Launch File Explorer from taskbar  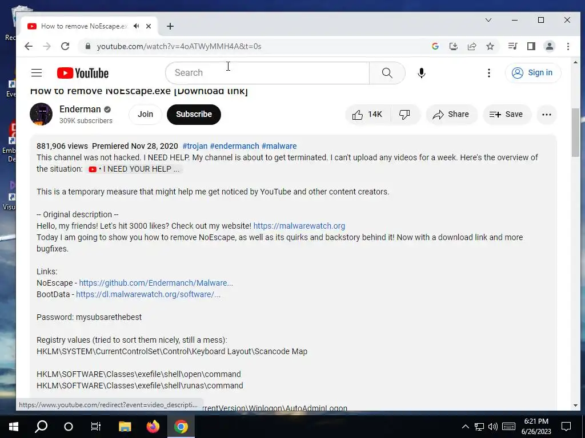125,427
